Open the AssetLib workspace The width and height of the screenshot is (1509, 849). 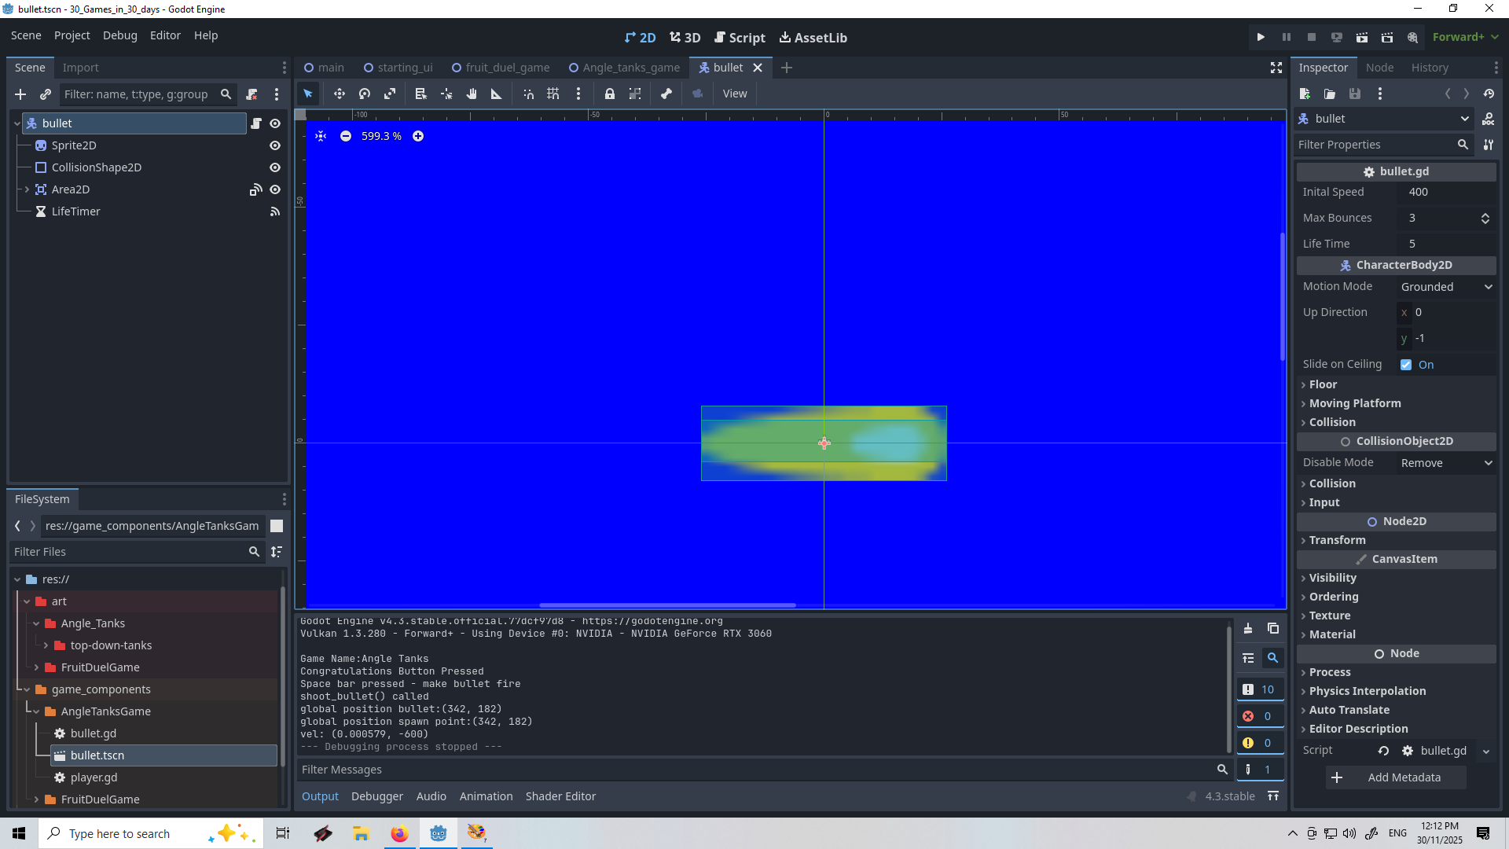click(x=813, y=37)
